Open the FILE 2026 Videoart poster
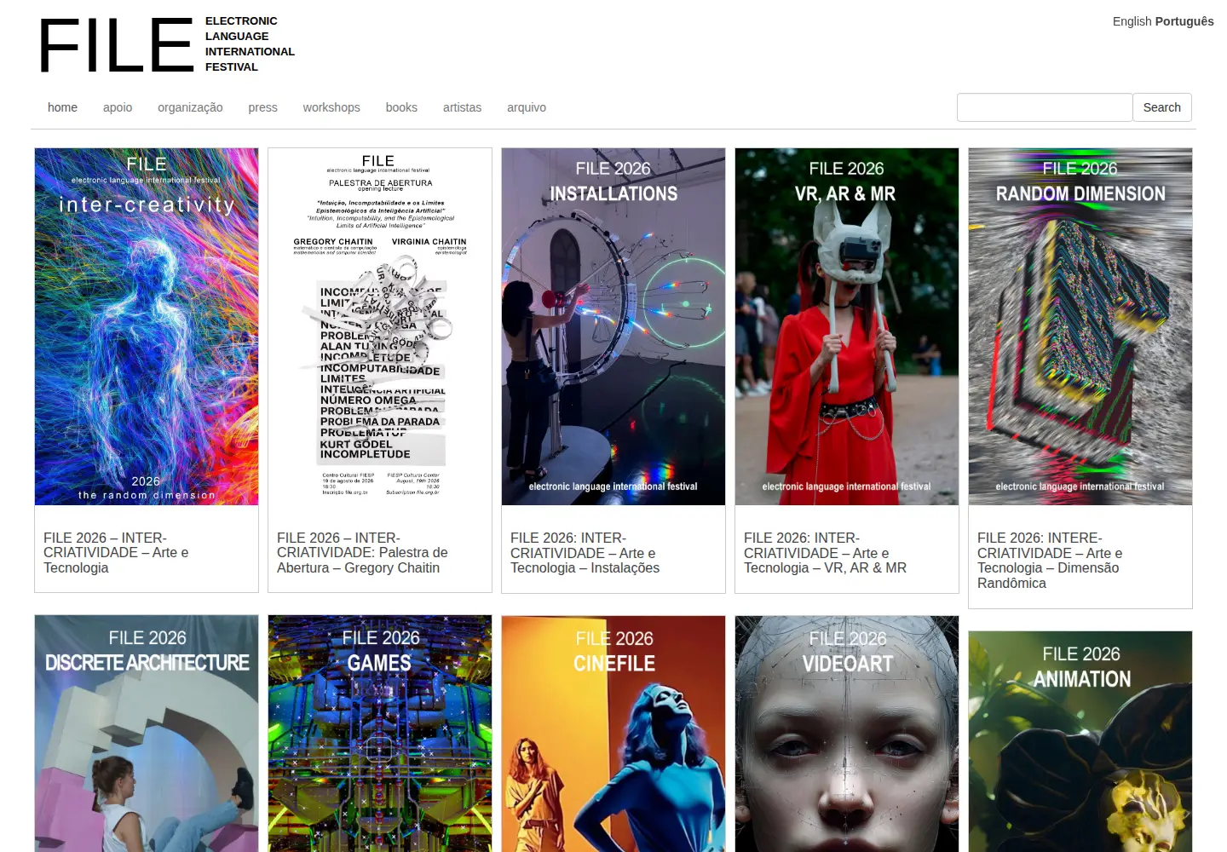Viewport: 1227px width, 852px height. 847,734
